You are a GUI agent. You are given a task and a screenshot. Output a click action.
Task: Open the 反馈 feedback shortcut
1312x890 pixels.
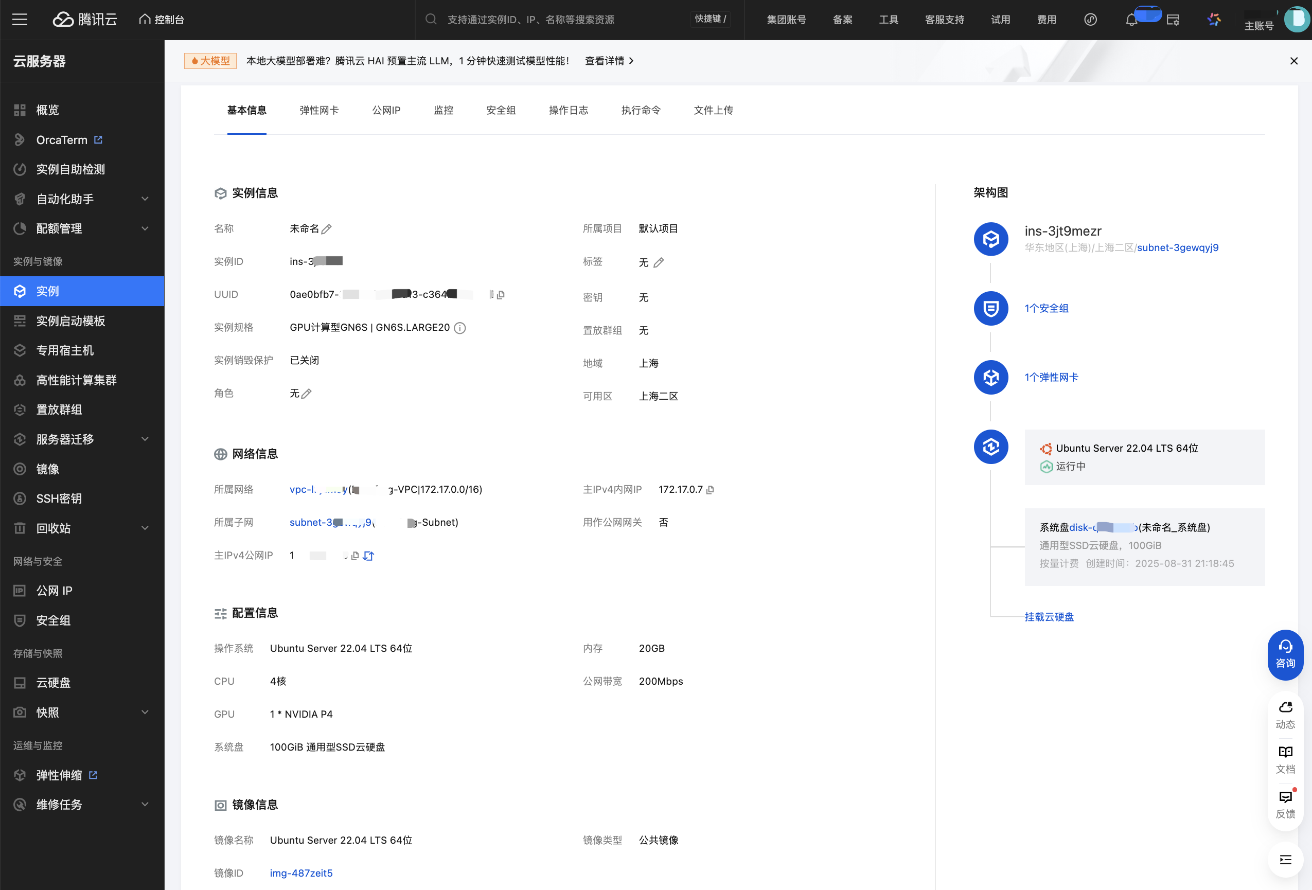(1285, 805)
